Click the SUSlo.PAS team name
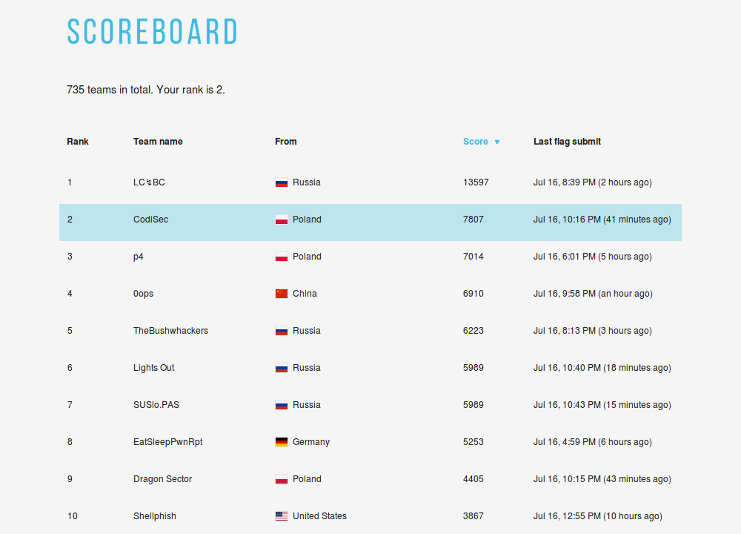Screen dimensions: 741x534 (156, 405)
